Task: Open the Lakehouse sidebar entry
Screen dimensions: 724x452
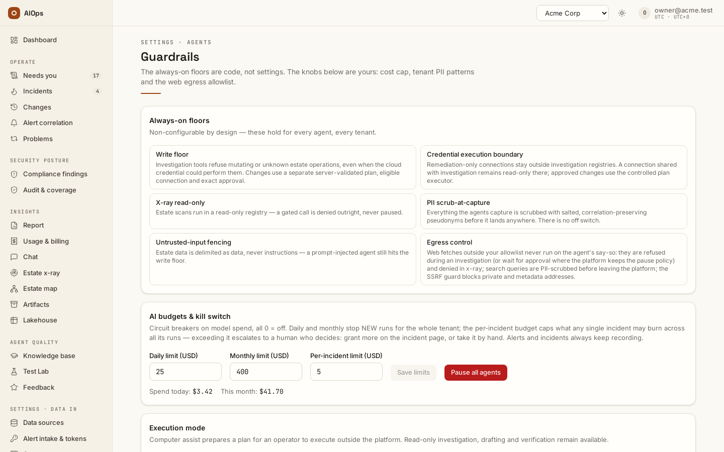Action: click(x=56, y=320)
